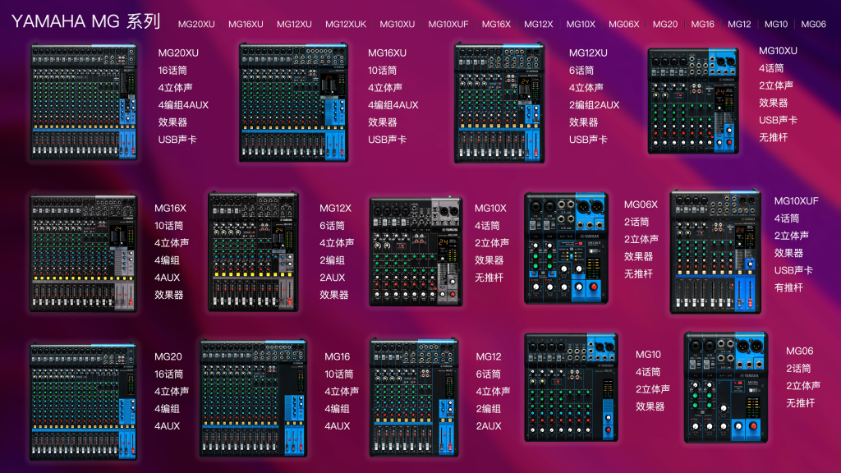The height and width of the screenshot is (473, 841).
Task: Open the MG12XUK tab in the top row
Action: pyautogui.click(x=346, y=25)
